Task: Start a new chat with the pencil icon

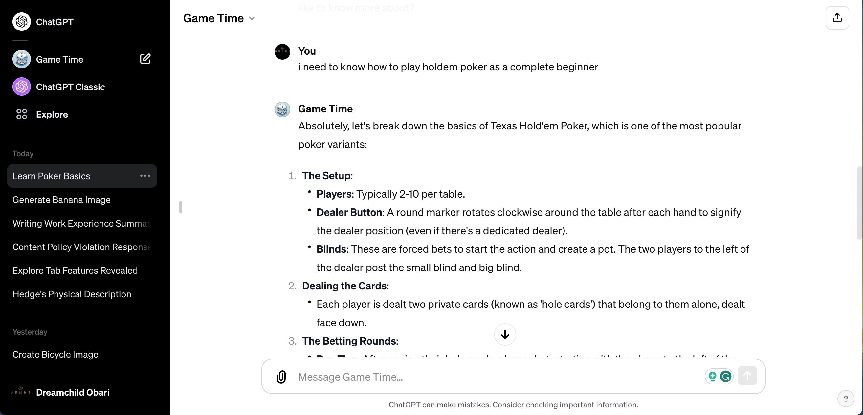Action: (145, 59)
